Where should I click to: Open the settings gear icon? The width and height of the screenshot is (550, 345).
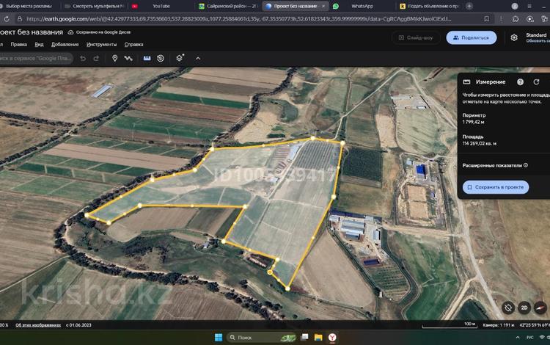514,37
